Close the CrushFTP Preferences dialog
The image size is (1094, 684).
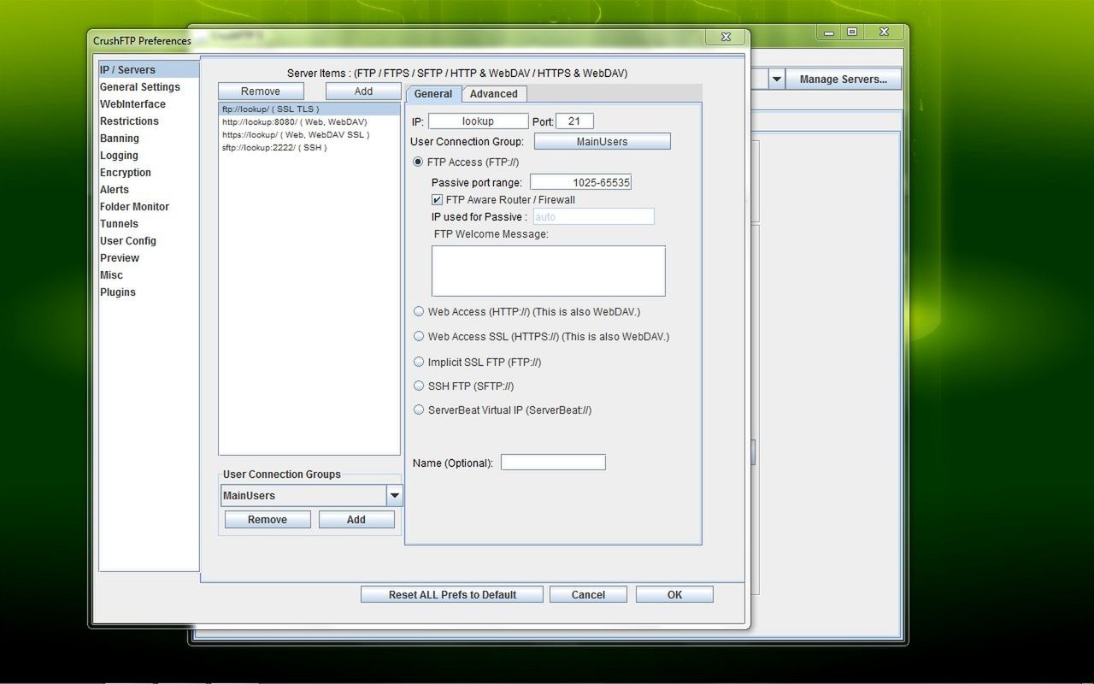[x=725, y=37]
